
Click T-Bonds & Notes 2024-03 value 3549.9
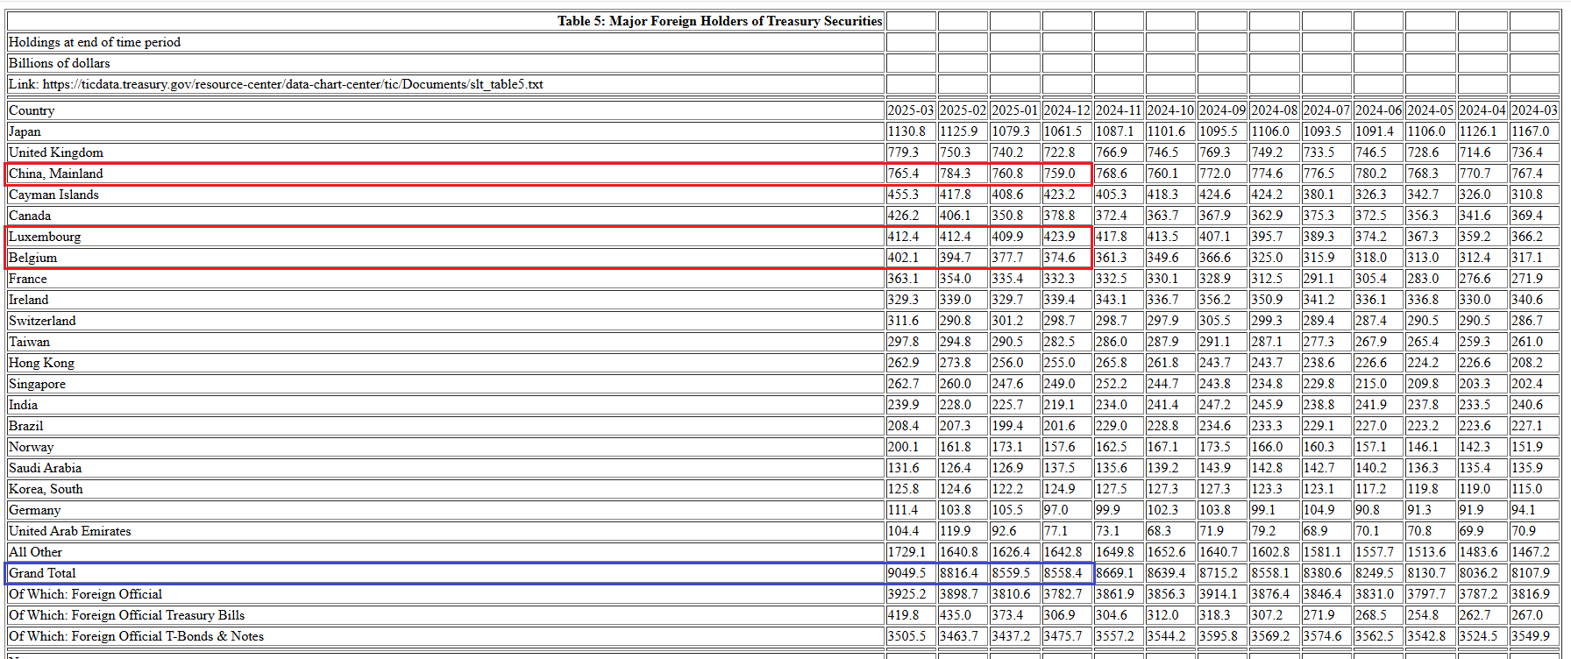(x=1534, y=636)
